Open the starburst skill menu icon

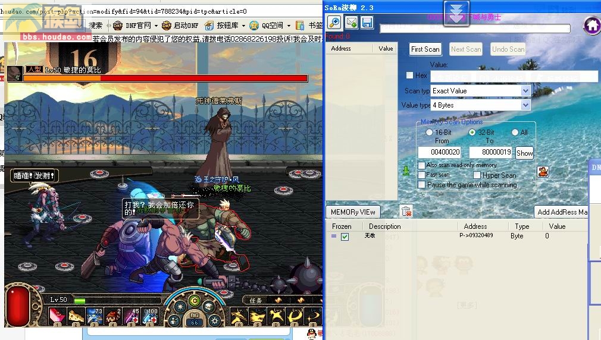(180, 307)
